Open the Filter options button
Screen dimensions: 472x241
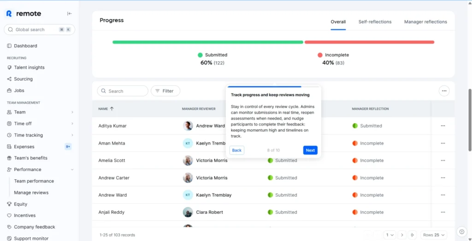pyautogui.click(x=165, y=91)
